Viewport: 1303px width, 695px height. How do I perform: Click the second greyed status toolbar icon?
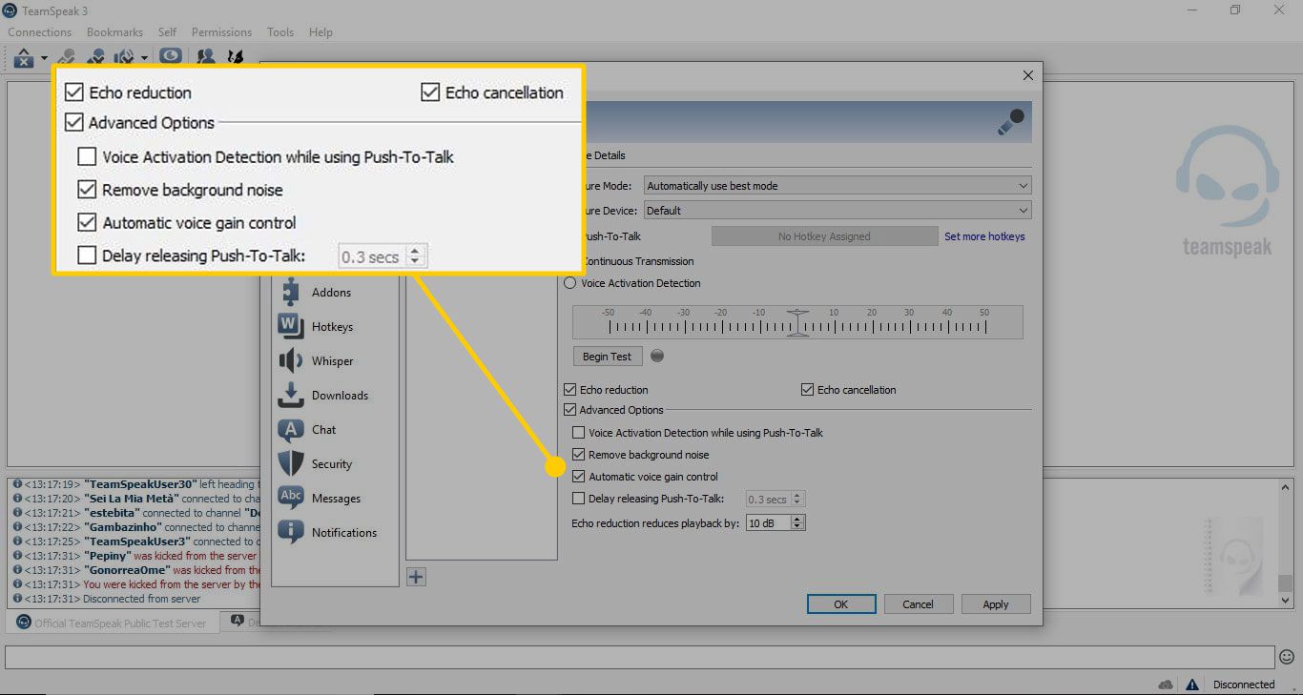[x=95, y=58]
